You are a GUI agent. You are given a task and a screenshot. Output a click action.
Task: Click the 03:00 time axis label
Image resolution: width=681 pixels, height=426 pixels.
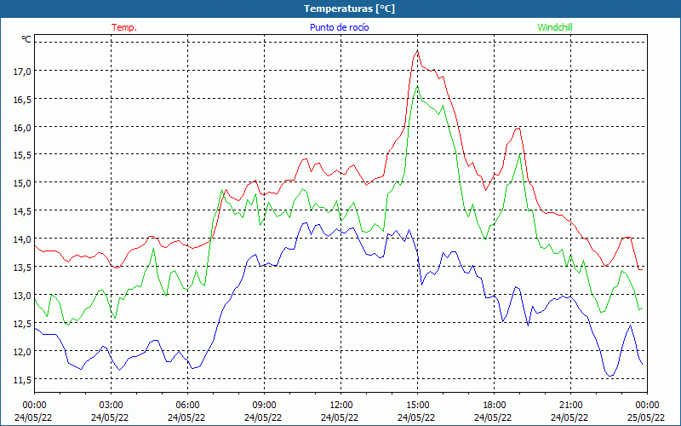click(111, 406)
